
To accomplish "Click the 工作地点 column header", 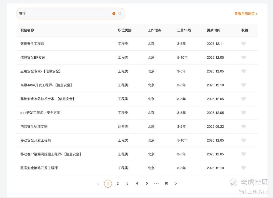I will coord(154,30).
